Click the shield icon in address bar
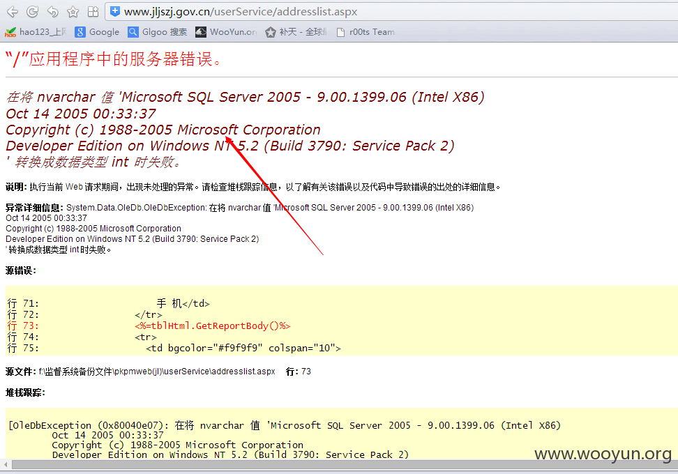The image size is (678, 474). 115,12
